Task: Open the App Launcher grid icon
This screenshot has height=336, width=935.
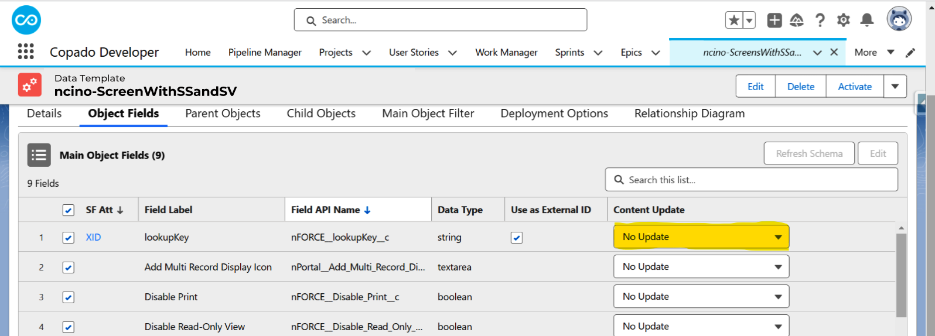Action: 26,52
